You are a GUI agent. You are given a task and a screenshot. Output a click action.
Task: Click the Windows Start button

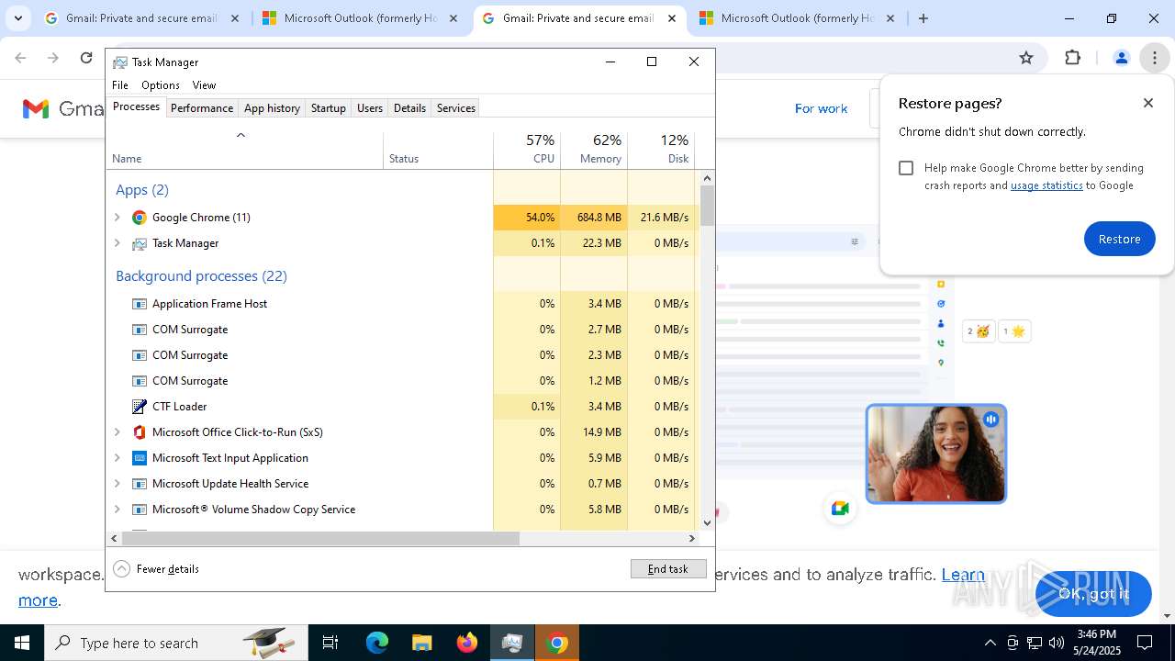tap(22, 643)
